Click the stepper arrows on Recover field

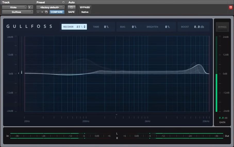85,27
